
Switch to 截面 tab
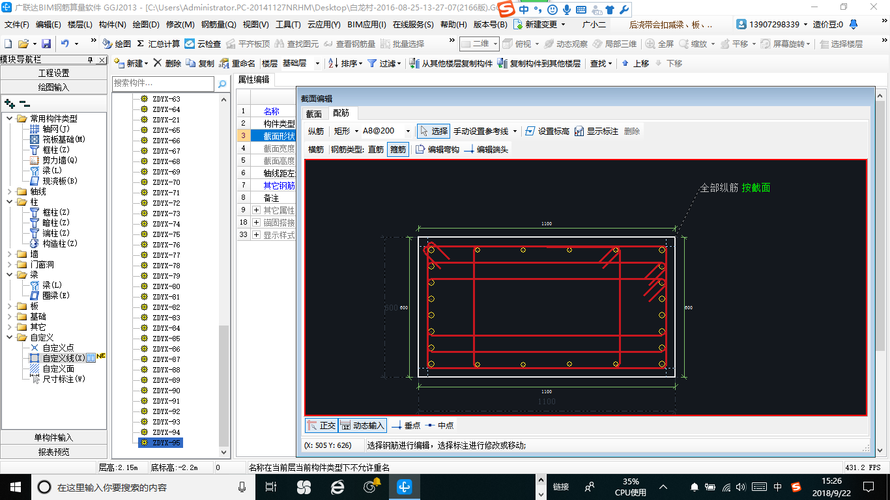click(x=314, y=113)
